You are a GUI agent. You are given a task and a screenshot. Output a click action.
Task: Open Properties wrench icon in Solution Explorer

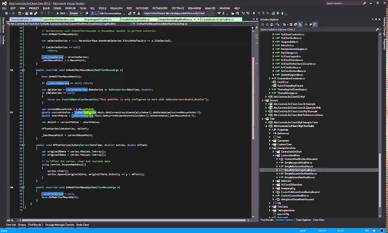click(x=311, y=25)
